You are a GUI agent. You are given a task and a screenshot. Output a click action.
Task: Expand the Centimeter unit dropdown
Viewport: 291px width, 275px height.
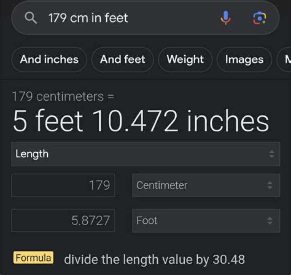pos(206,185)
